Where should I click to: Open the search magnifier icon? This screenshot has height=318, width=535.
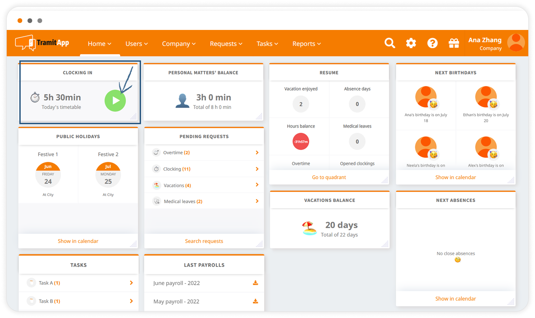(x=390, y=43)
